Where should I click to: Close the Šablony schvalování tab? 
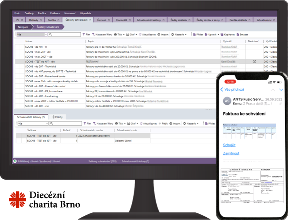(90, 19)
